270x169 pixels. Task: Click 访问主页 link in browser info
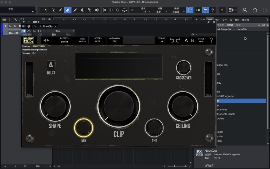209,165
